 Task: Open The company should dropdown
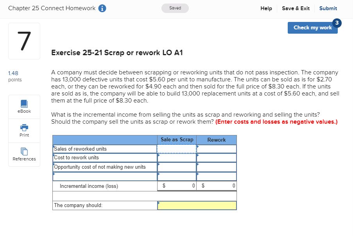(197, 205)
